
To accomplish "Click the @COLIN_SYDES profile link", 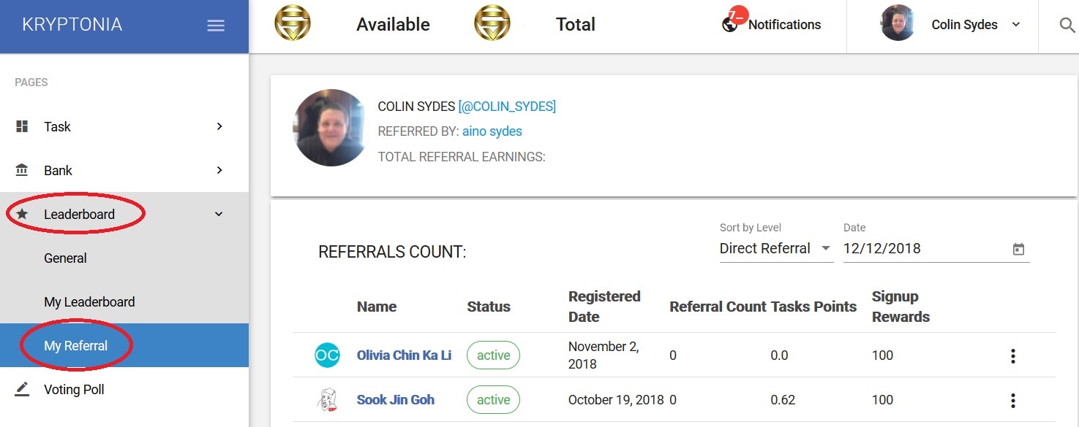I will pos(507,107).
